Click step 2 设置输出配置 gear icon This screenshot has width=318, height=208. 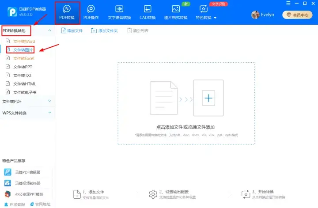click(153, 194)
